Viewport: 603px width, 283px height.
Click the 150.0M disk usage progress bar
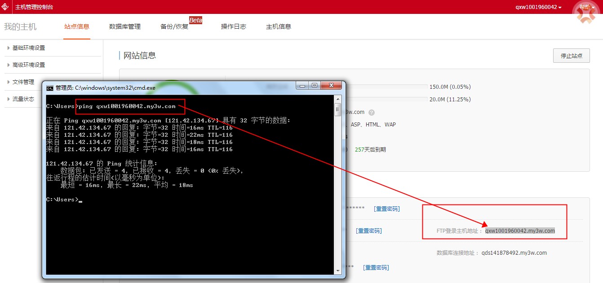[386, 87]
